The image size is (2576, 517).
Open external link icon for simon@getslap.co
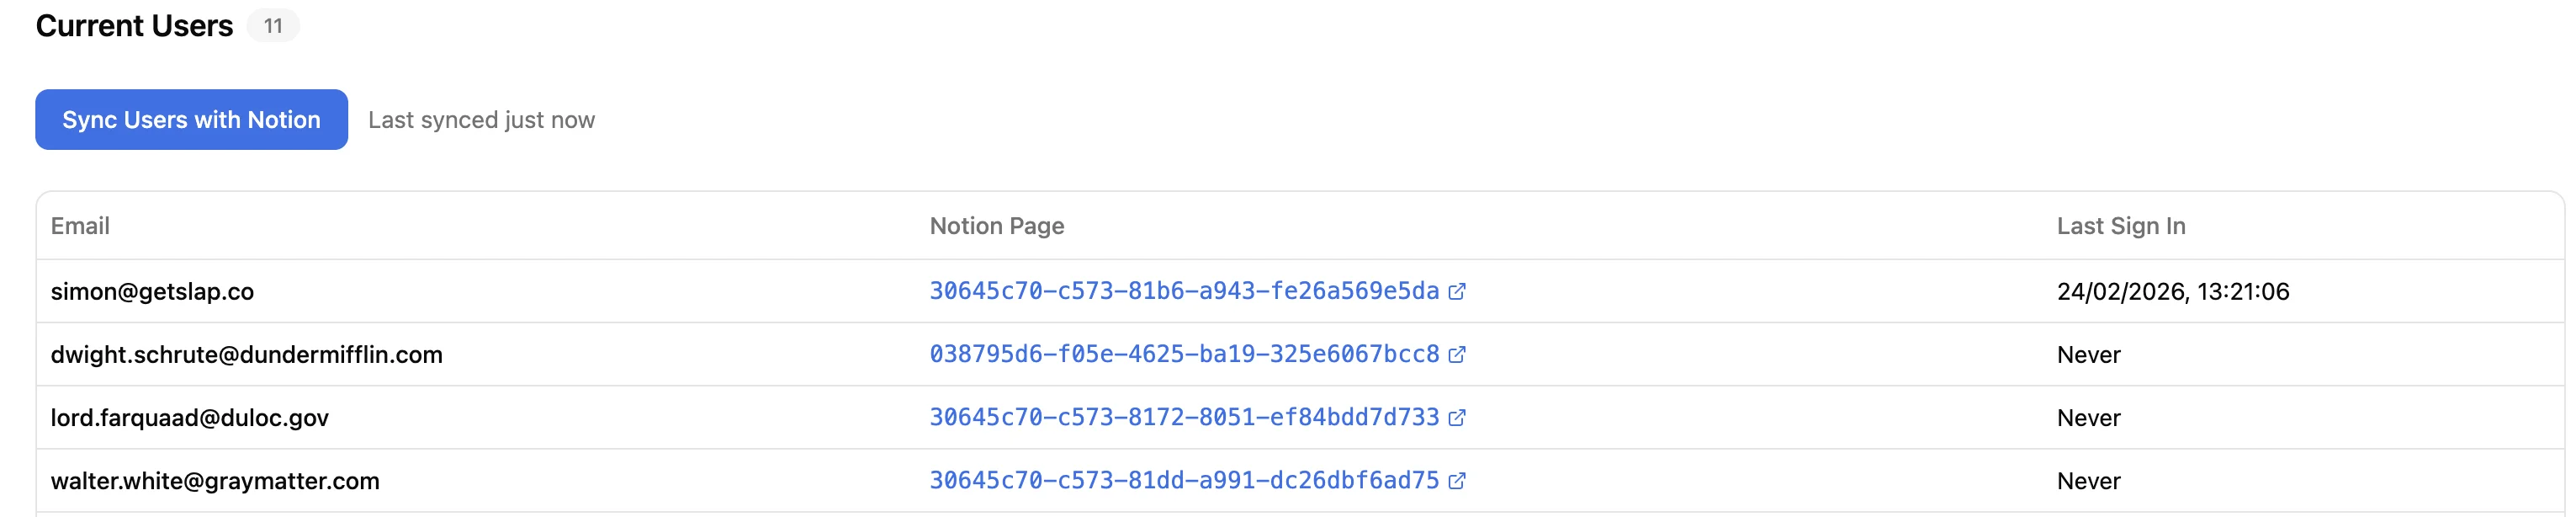[x=1457, y=291]
